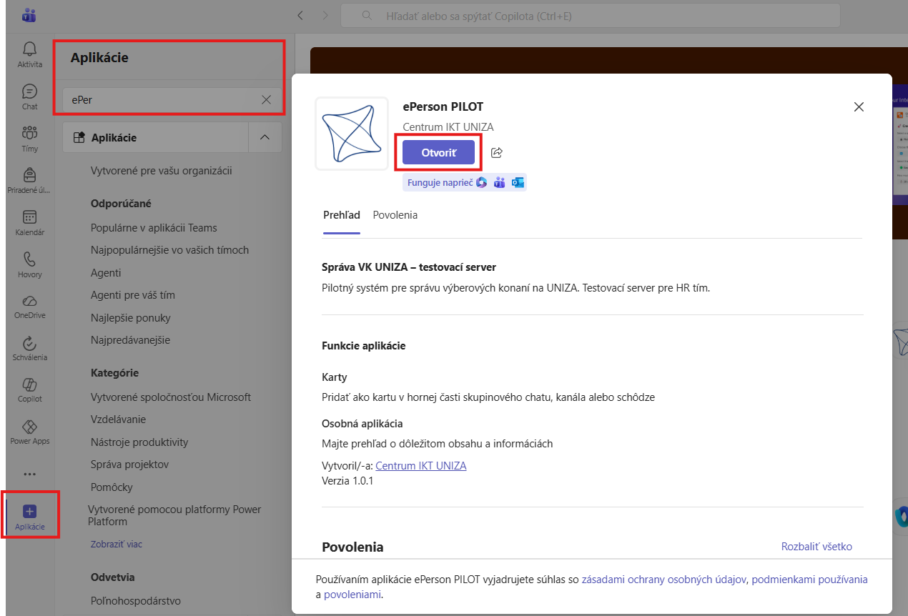Expand all permissions with Rozbaliť všetko
Image resolution: width=908 pixels, height=616 pixels.
tap(816, 547)
